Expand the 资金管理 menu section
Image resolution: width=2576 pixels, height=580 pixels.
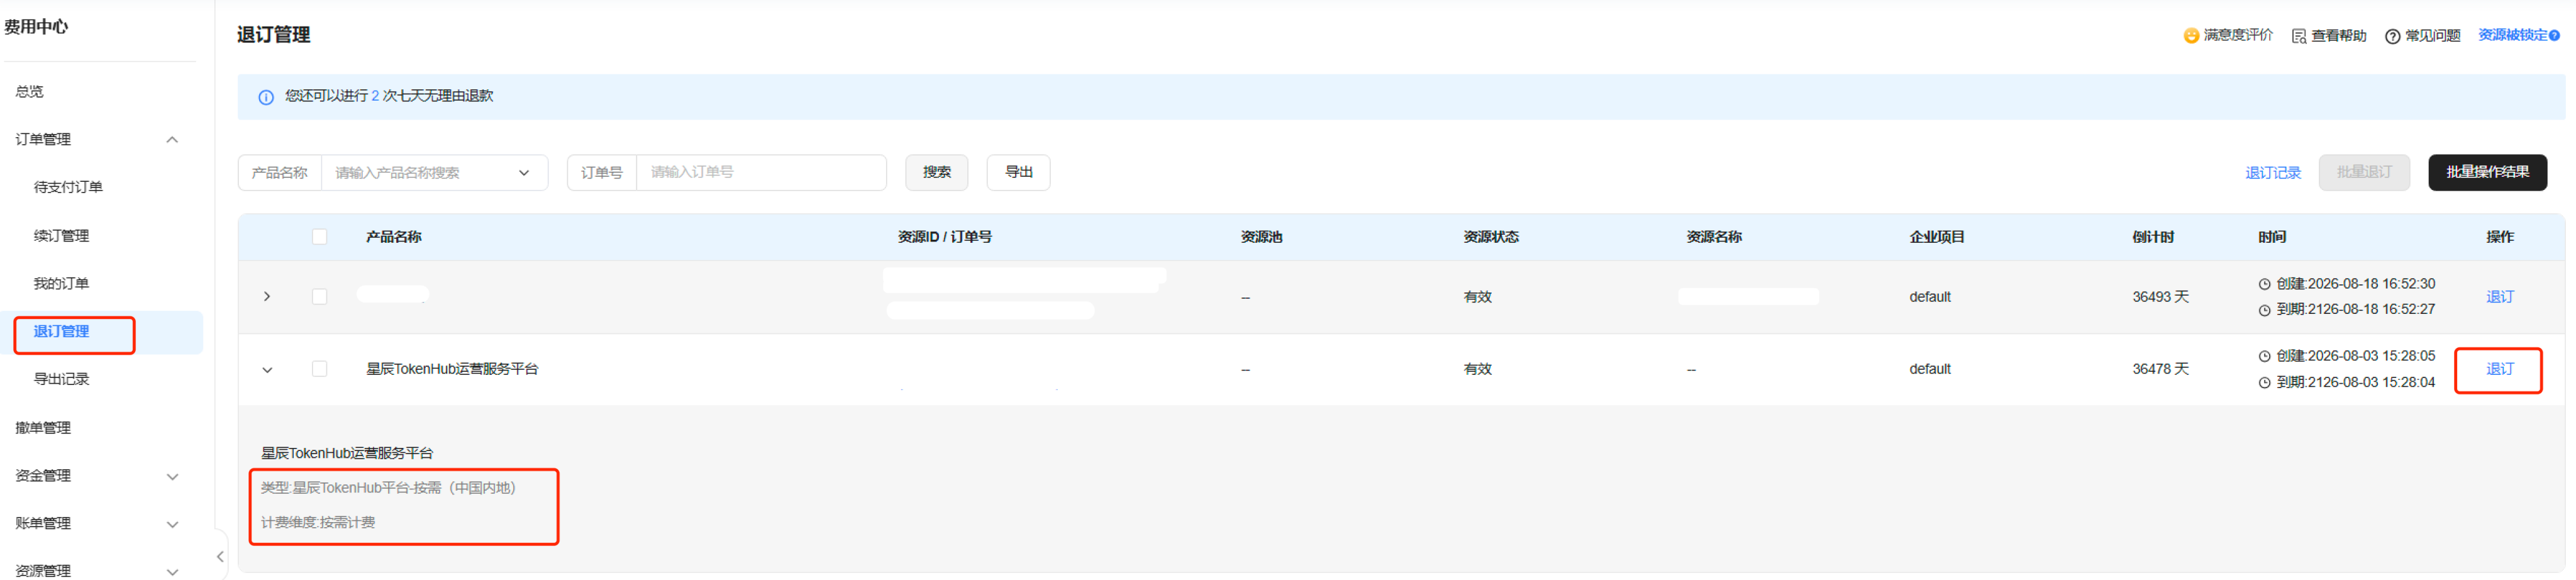(172, 476)
